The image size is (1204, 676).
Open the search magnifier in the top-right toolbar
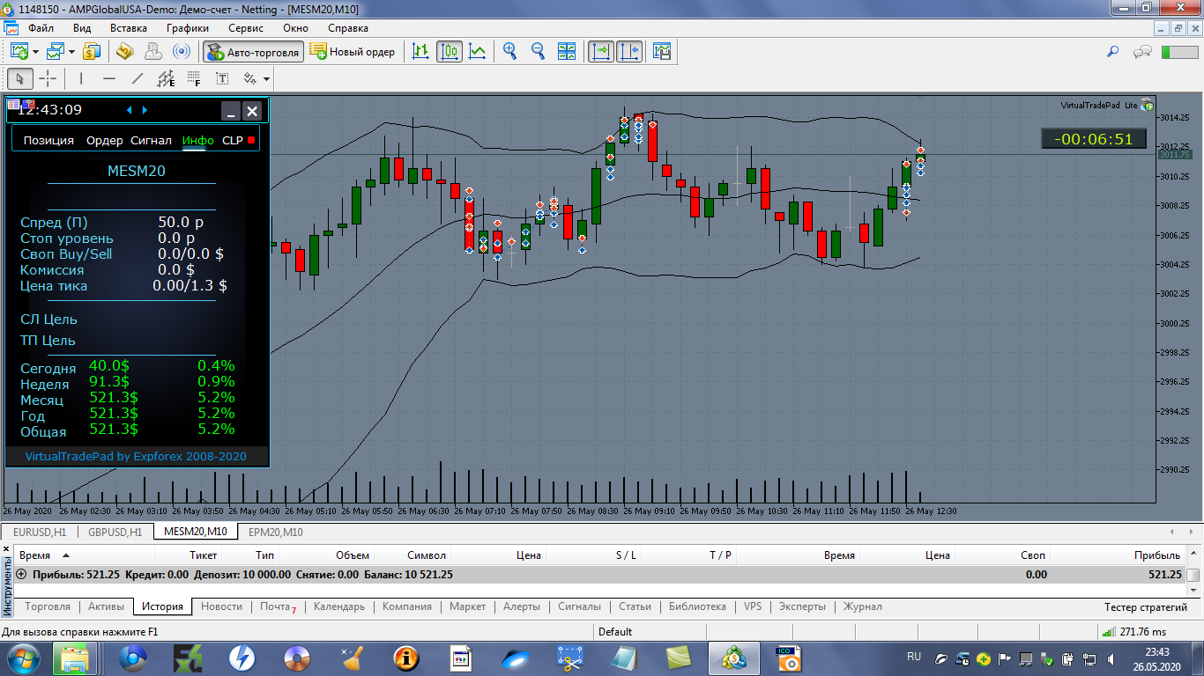(x=1113, y=52)
